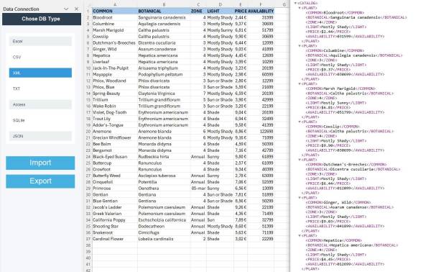This screenshot has width=431, height=272.
Task: Select the Sanguinaria canadensis cell
Action: [164, 17]
